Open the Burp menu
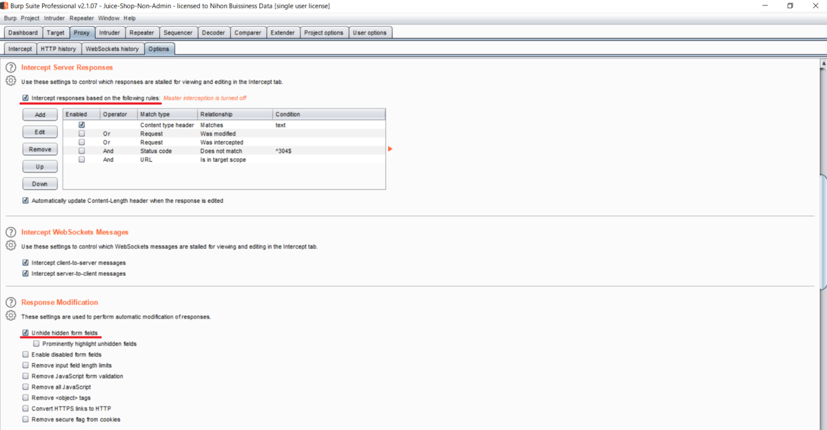Screen dimensions: 827x430 [10, 18]
